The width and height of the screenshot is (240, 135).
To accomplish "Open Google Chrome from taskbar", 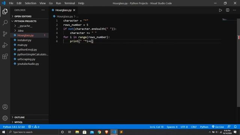I will tap(99, 132).
